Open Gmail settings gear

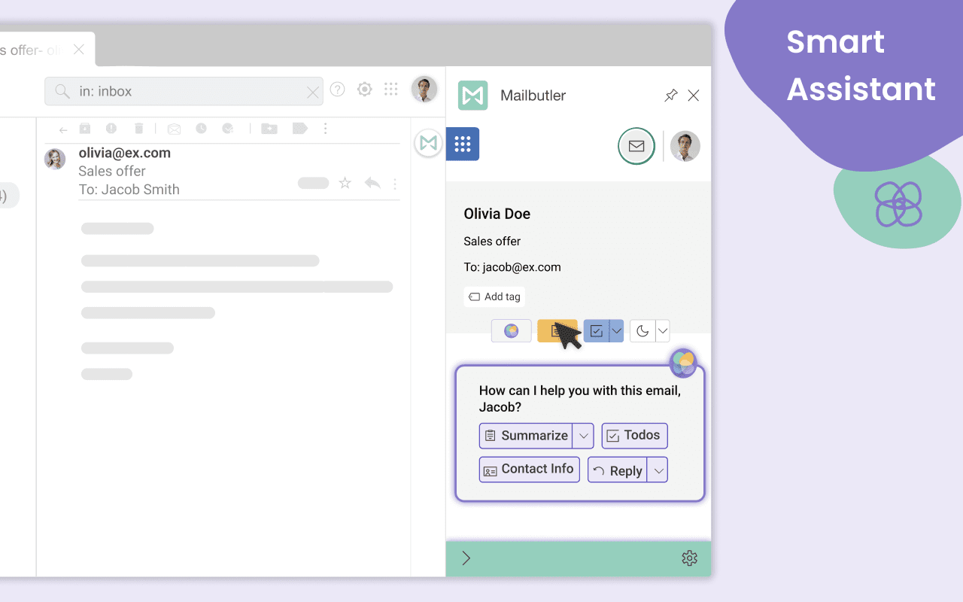pyautogui.click(x=365, y=90)
